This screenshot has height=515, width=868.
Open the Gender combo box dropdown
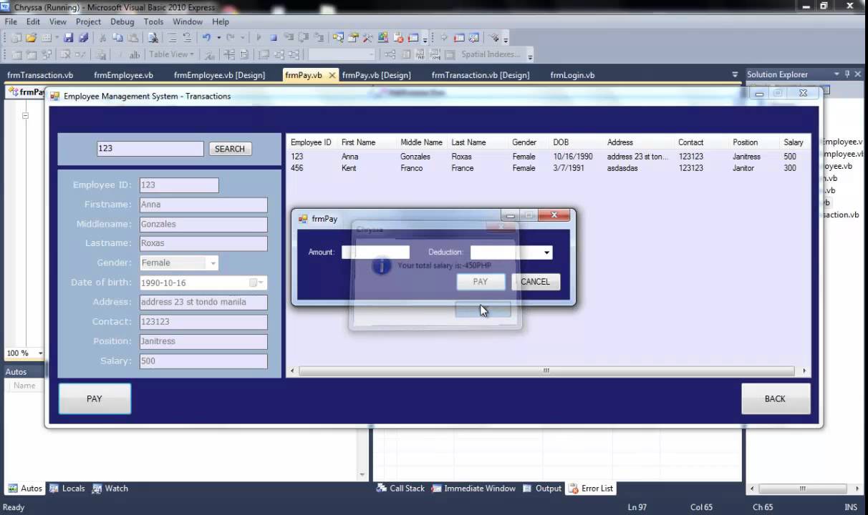[x=212, y=263]
